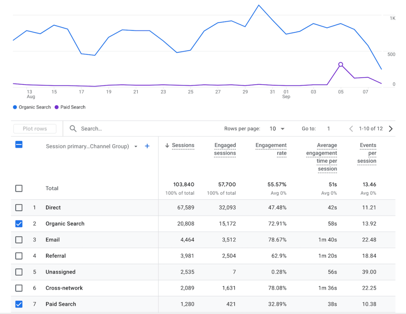The width and height of the screenshot is (406, 314).
Task: Check the Direct row checkbox
Action: (x=19, y=207)
